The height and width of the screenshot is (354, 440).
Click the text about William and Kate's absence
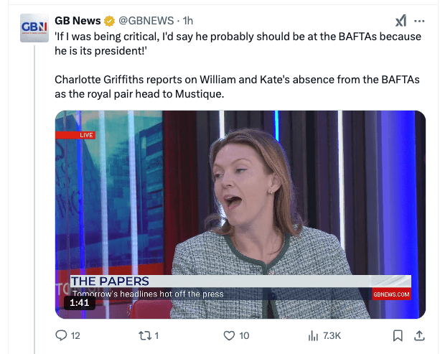coord(237,85)
